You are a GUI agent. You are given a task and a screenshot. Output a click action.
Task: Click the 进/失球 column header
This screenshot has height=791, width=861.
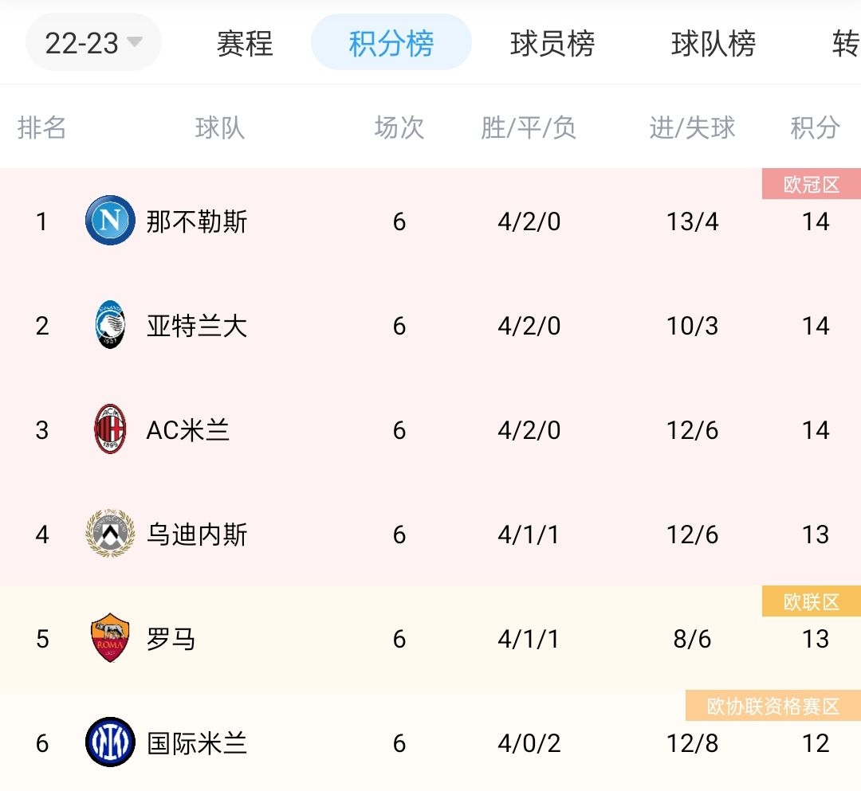pyautogui.click(x=692, y=127)
